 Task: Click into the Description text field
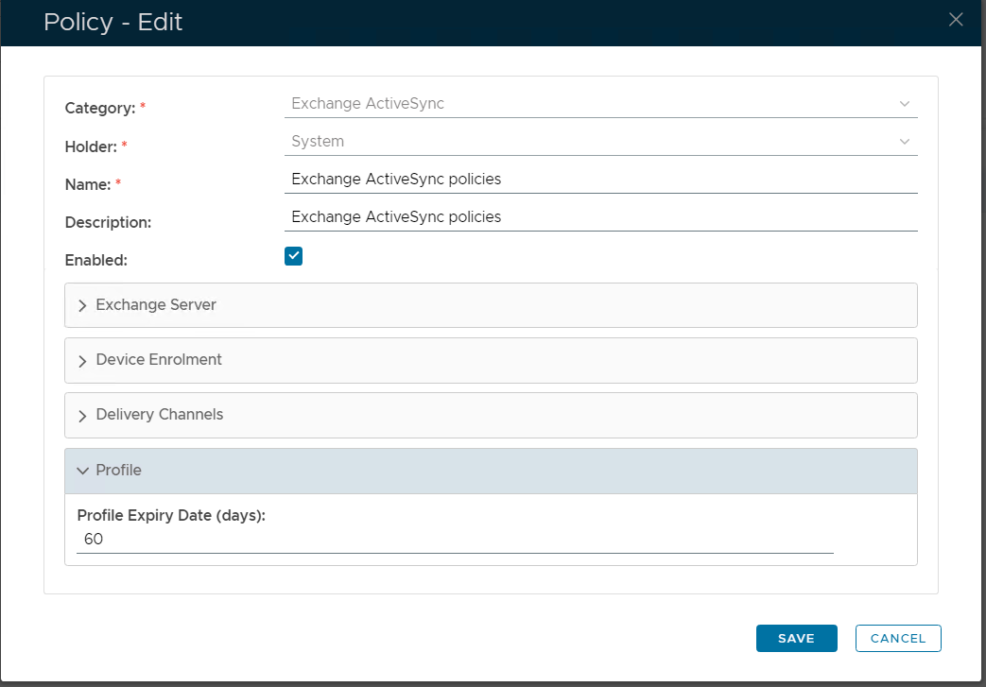[599, 217]
